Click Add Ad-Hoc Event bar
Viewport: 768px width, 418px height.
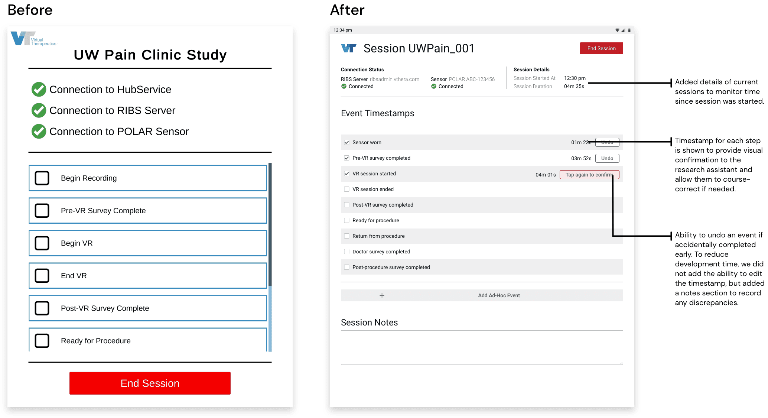[498, 295]
